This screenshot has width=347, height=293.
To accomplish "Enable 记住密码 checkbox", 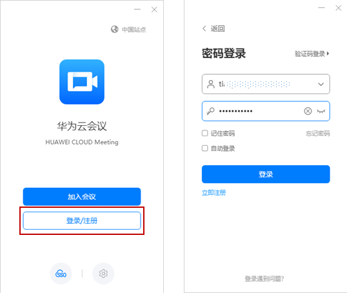I will point(205,133).
